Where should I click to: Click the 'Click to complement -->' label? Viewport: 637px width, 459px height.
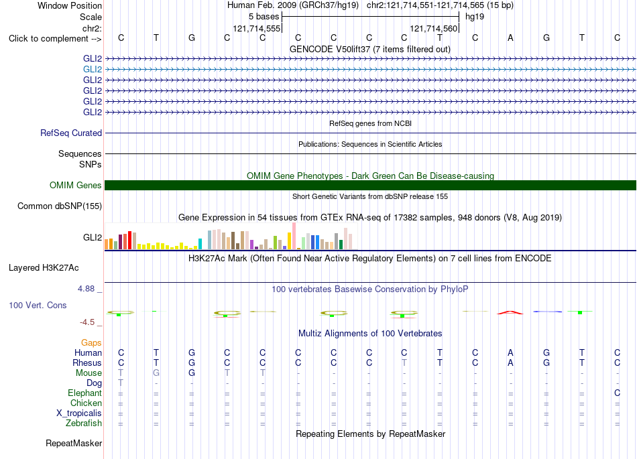55,39
